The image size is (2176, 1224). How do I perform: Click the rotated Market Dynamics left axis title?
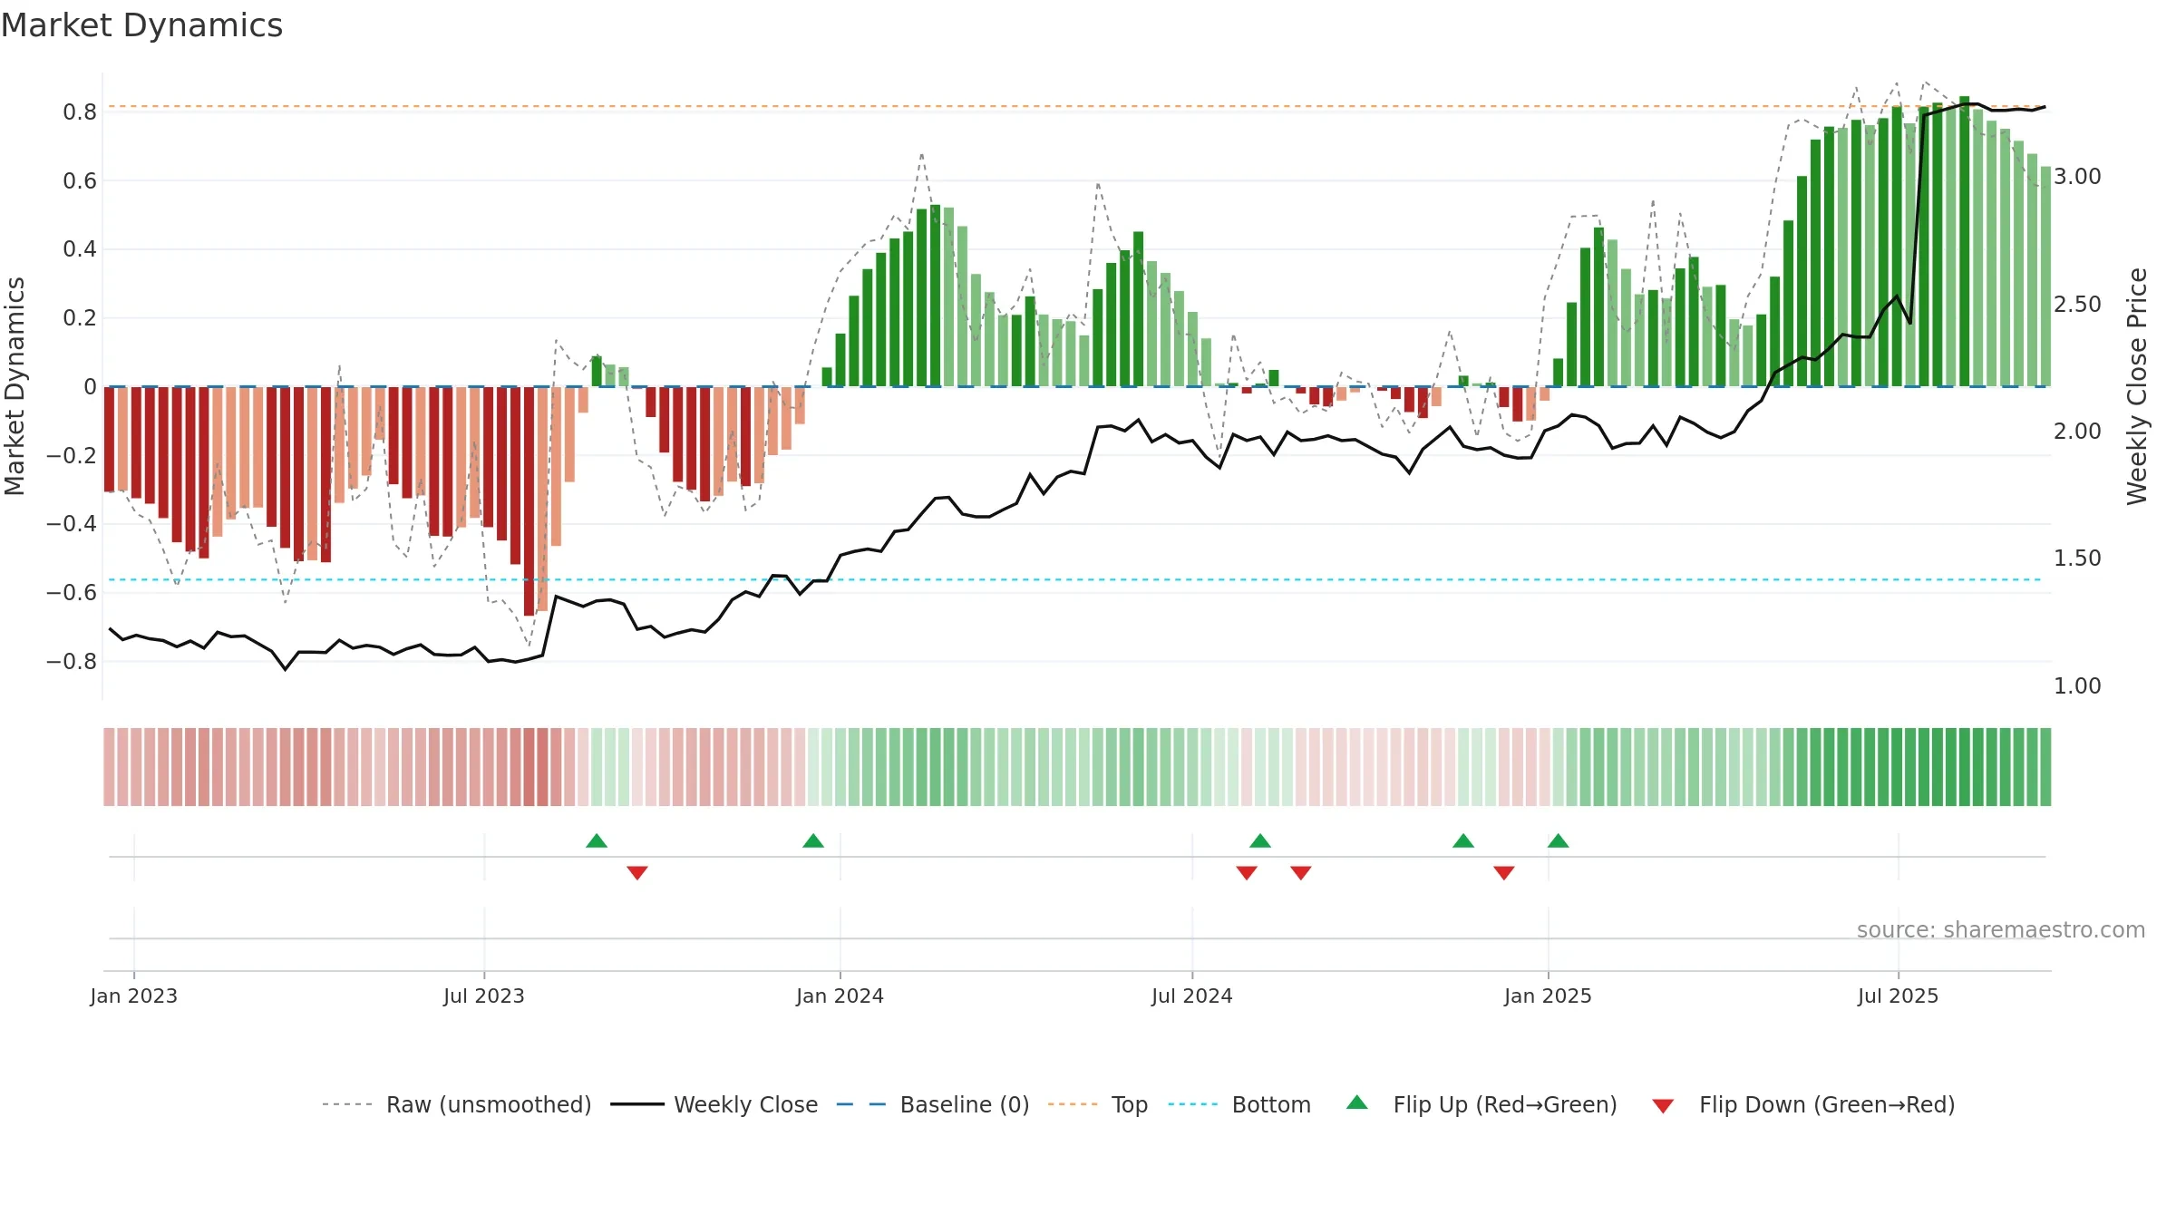click(x=15, y=386)
